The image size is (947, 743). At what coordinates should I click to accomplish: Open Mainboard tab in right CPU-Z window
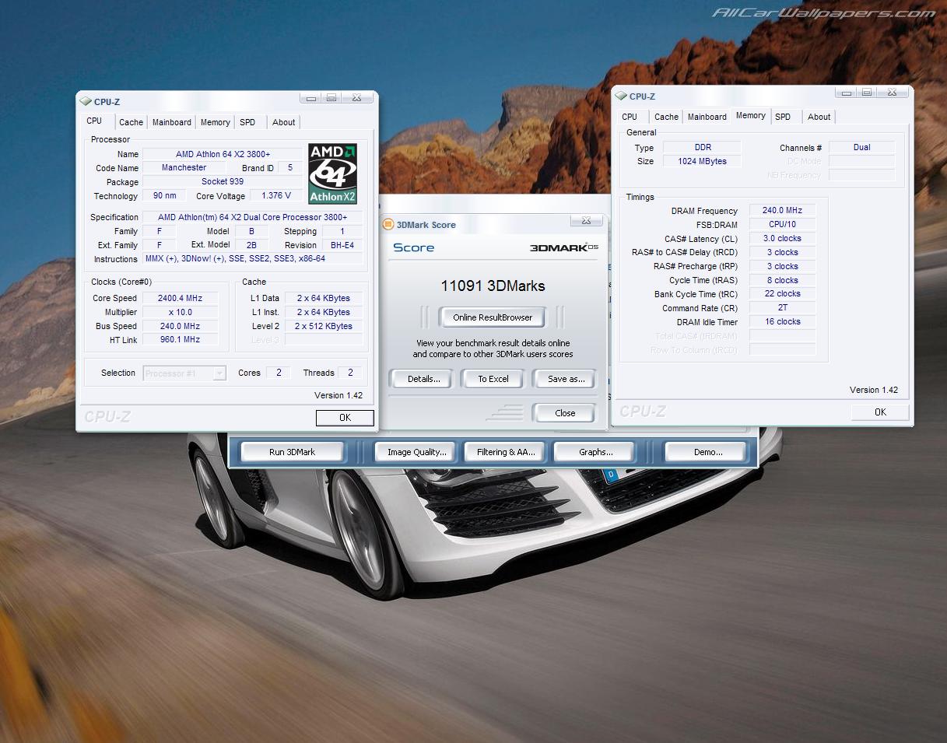tap(707, 117)
